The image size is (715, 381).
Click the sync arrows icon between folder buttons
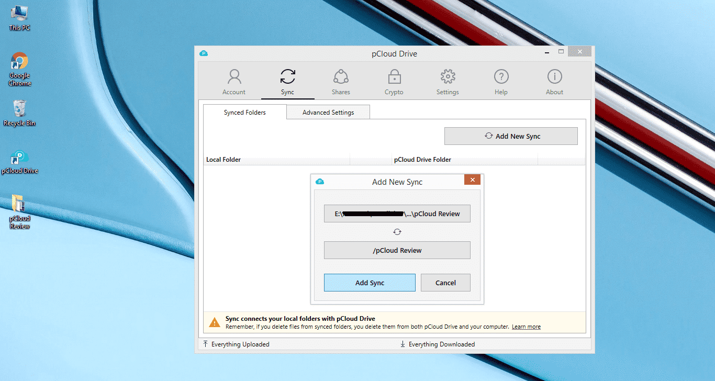click(x=397, y=232)
